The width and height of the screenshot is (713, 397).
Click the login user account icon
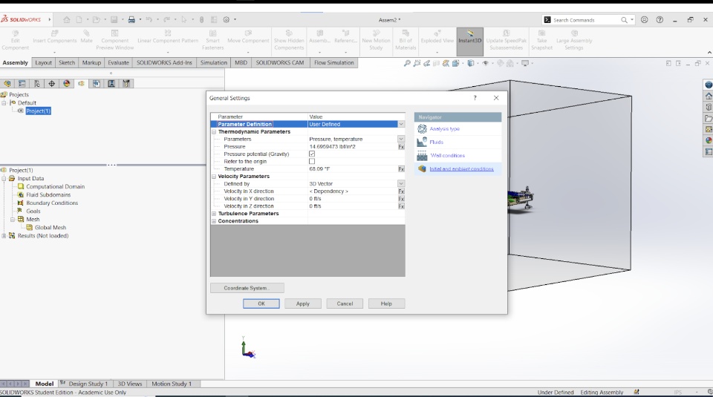[x=645, y=20]
